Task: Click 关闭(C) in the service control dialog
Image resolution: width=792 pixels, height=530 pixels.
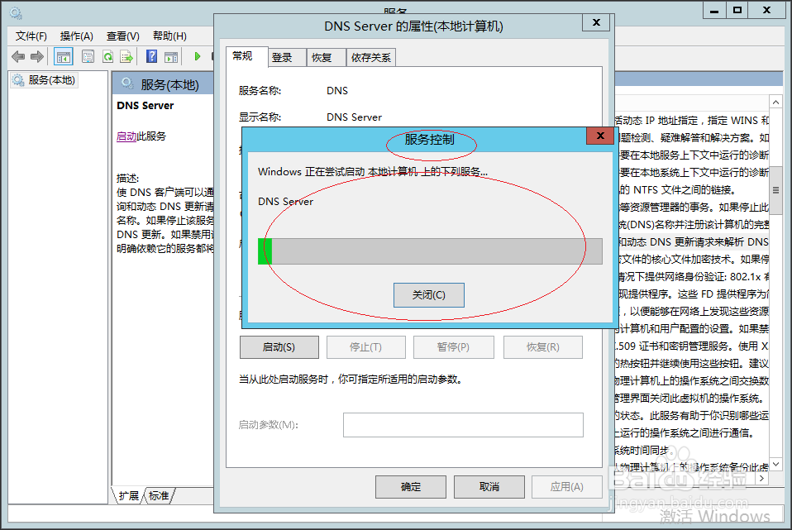Action: (429, 295)
